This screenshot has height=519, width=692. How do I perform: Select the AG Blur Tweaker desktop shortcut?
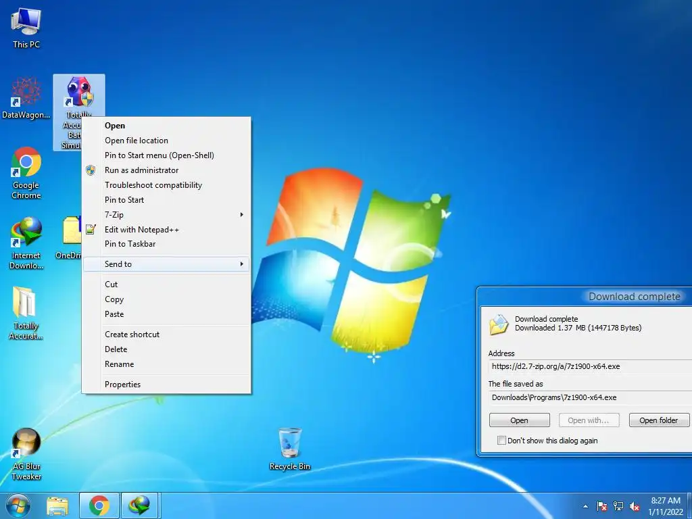coord(26,454)
